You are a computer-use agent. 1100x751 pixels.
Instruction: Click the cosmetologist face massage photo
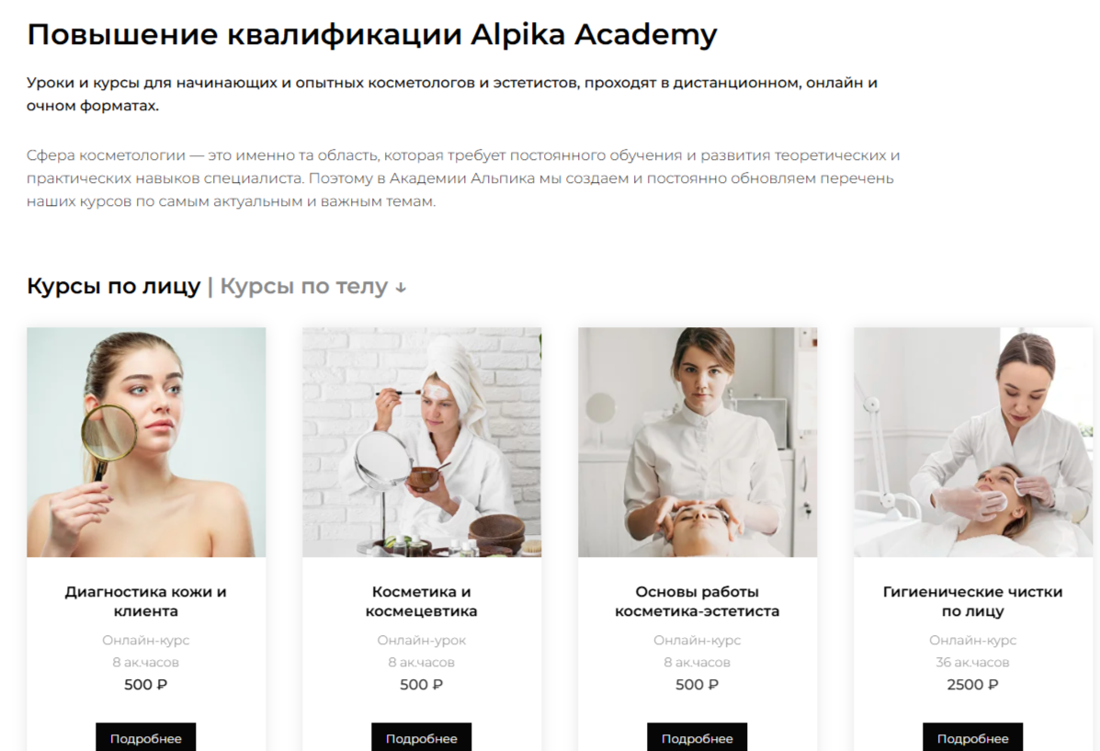(x=697, y=442)
